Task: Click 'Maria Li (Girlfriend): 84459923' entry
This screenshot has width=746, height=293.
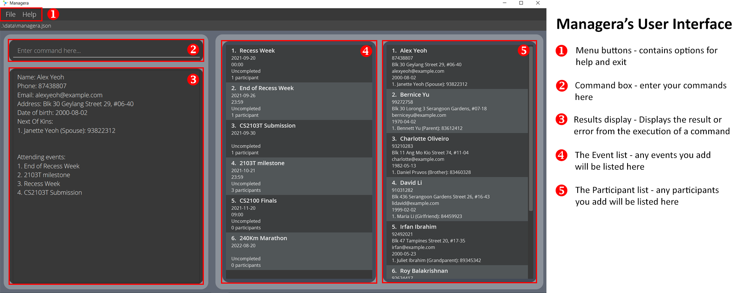Action: click(x=427, y=216)
